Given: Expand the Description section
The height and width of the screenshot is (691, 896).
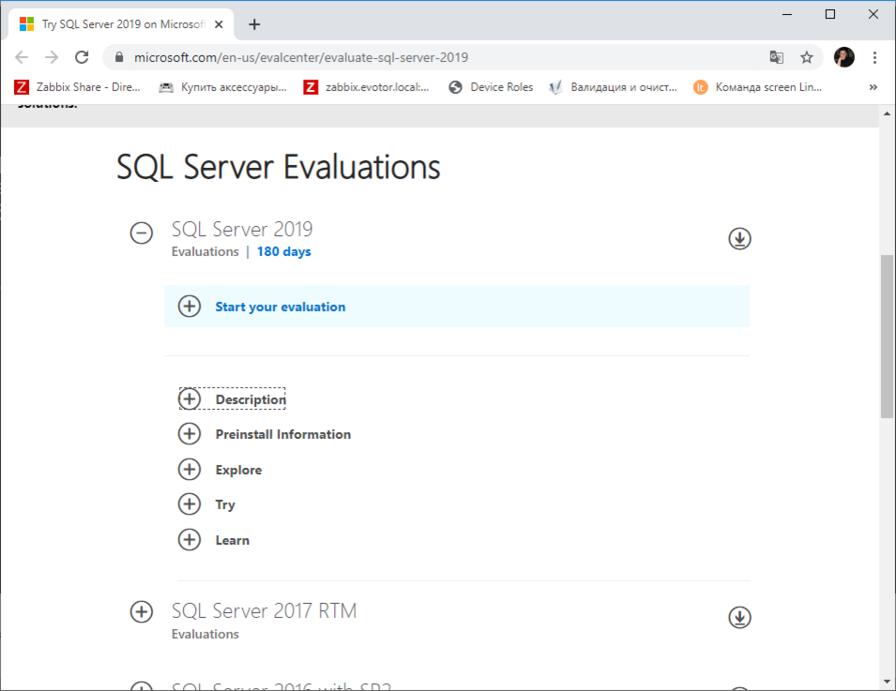Looking at the screenshot, I should (x=190, y=399).
